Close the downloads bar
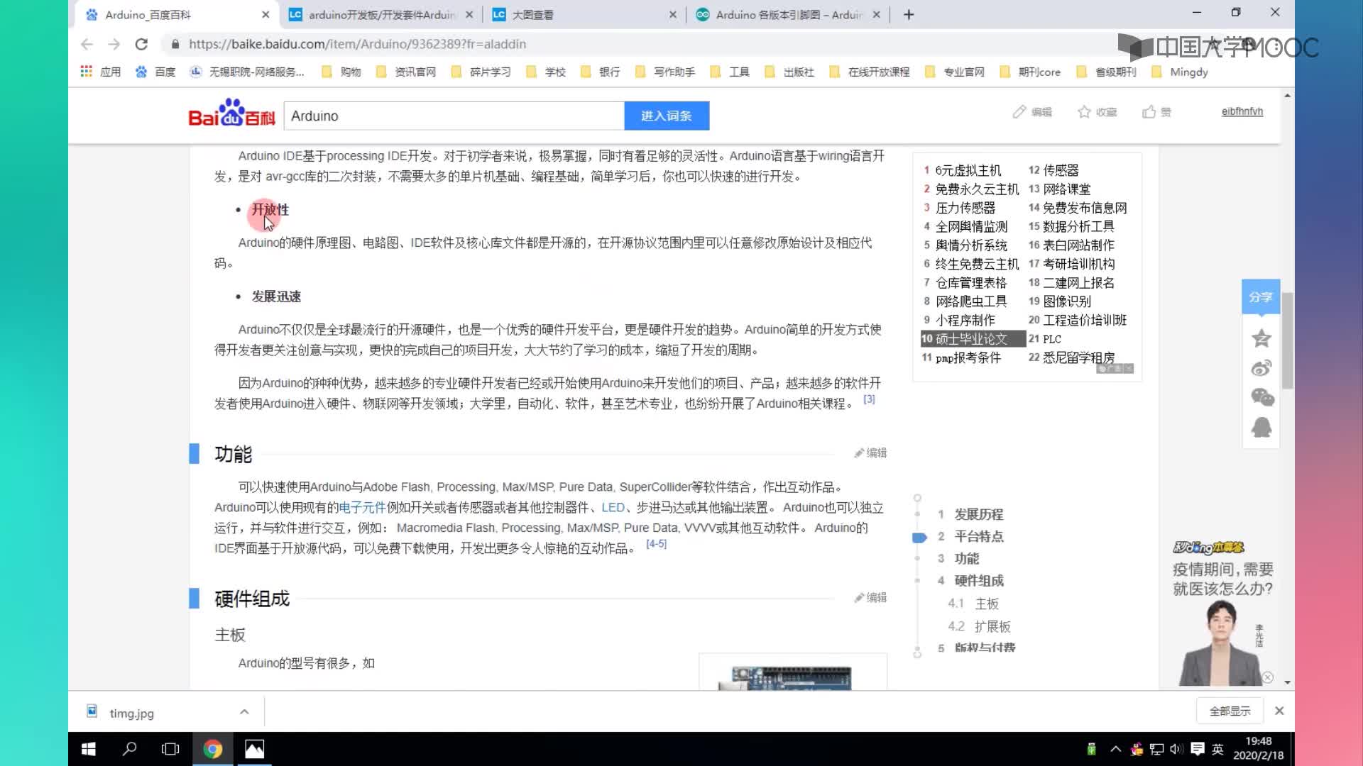1363x766 pixels. (x=1279, y=711)
